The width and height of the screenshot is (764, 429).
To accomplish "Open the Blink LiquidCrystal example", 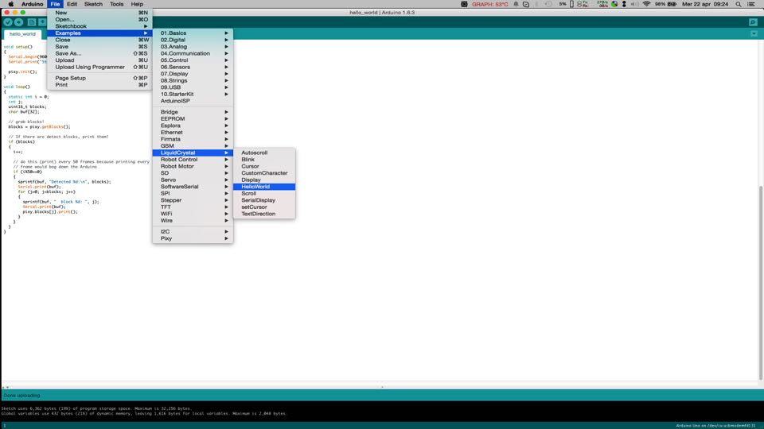I will (264, 160).
